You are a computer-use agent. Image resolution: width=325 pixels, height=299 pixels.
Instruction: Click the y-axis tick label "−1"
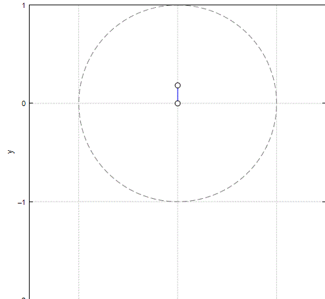click(22, 202)
